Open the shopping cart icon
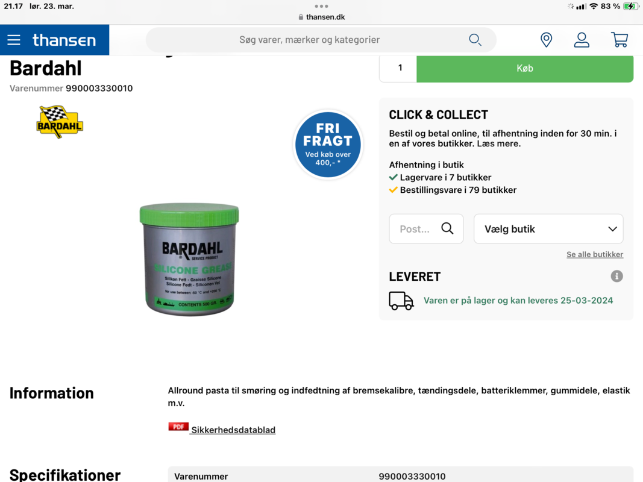 [x=619, y=40]
